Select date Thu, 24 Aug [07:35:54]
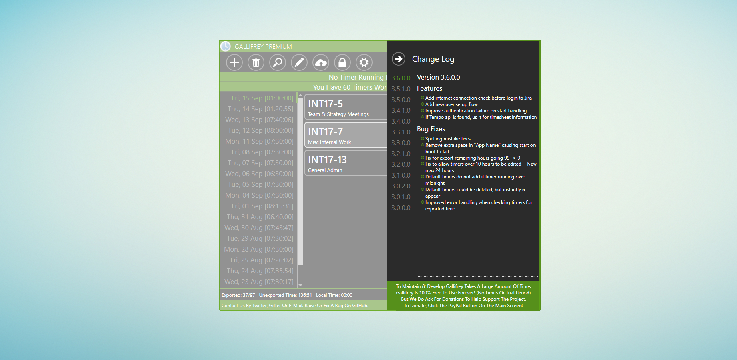 (260, 271)
